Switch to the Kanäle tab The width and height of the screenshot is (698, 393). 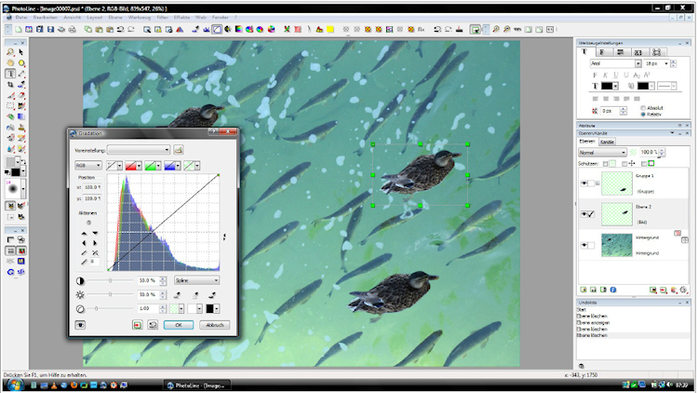606,142
